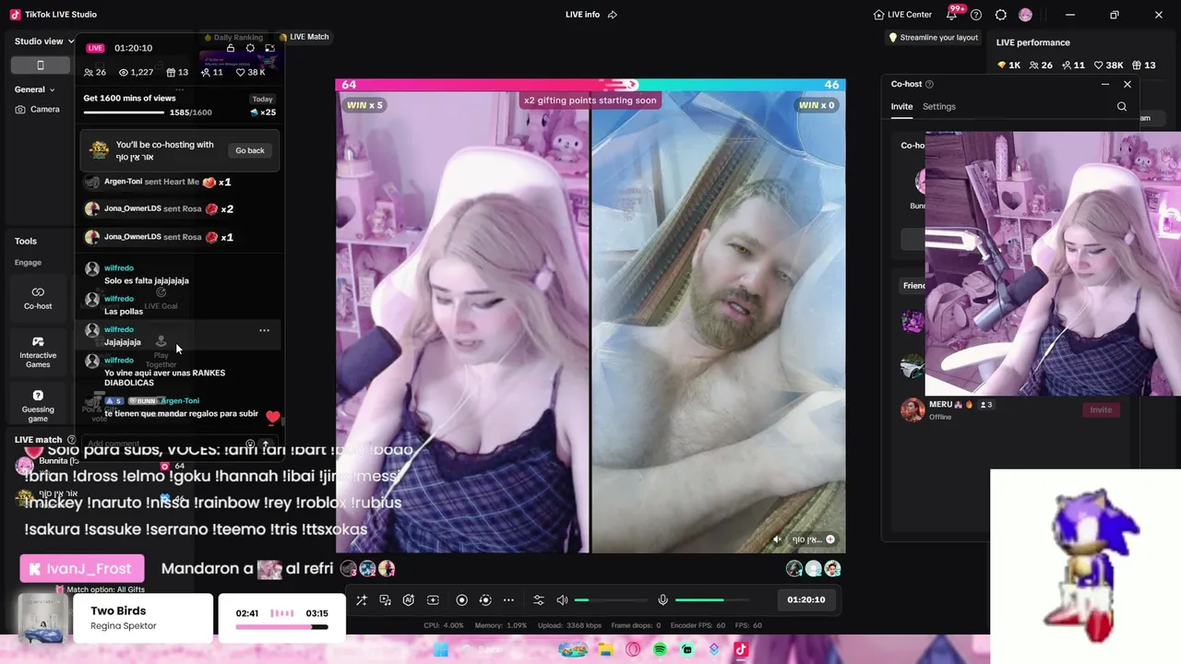Expand the Studio view dropdown

(44, 41)
